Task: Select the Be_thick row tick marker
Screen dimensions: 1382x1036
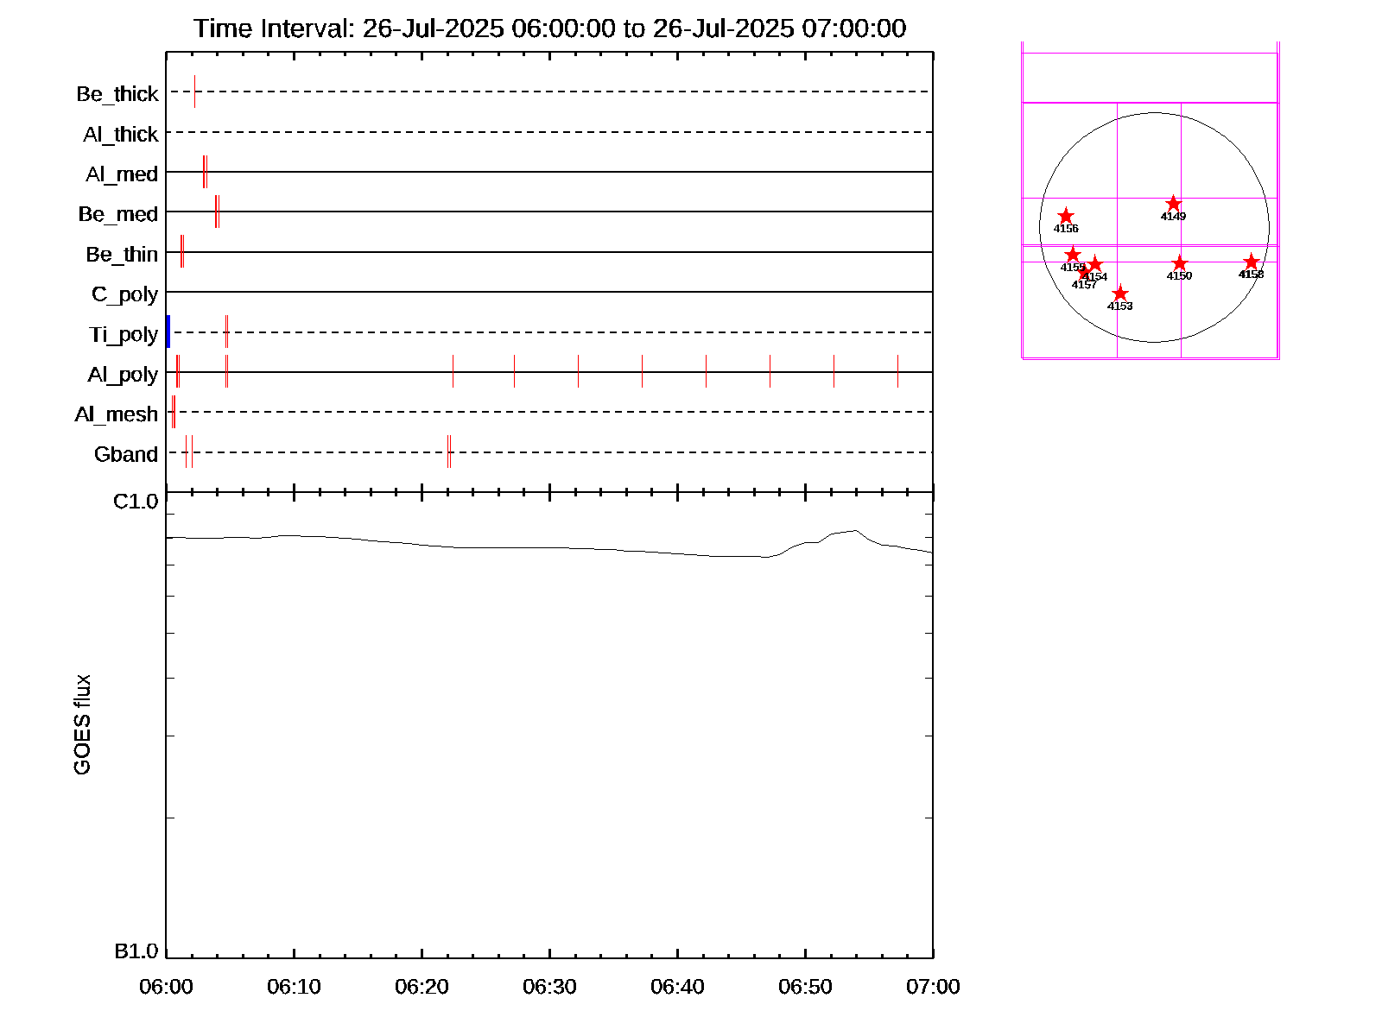Action: tap(194, 92)
